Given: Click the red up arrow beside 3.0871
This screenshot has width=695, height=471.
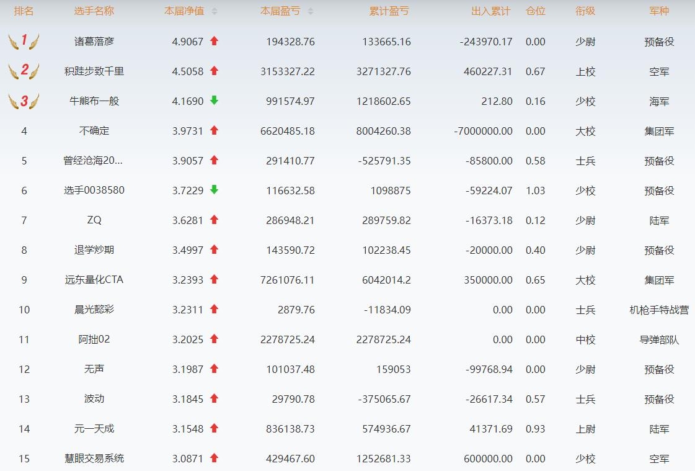Looking at the screenshot, I should click(215, 459).
